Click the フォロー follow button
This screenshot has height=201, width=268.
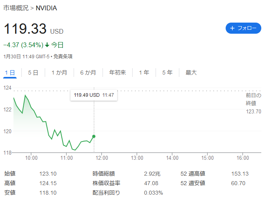pos(243,28)
